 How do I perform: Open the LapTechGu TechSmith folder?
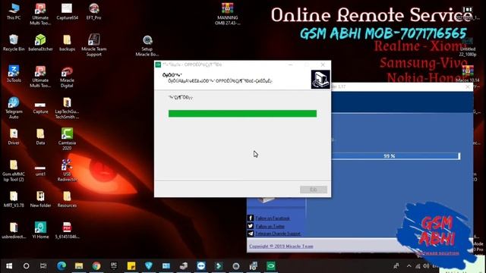coord(67,108)
